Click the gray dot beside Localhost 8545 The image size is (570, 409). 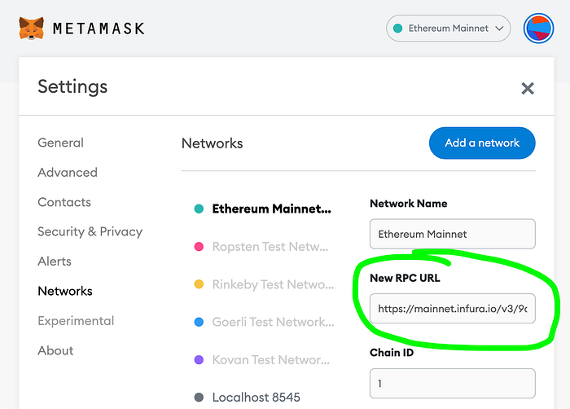coord(199,398)
